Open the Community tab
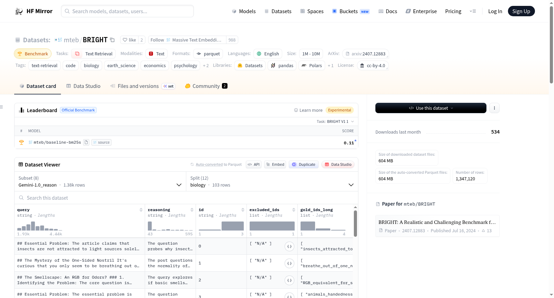 (206, 86)
